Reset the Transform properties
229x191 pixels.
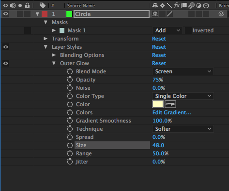coord(159,39)
